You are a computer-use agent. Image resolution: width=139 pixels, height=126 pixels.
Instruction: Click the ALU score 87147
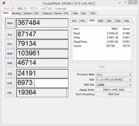click(42, 35)
